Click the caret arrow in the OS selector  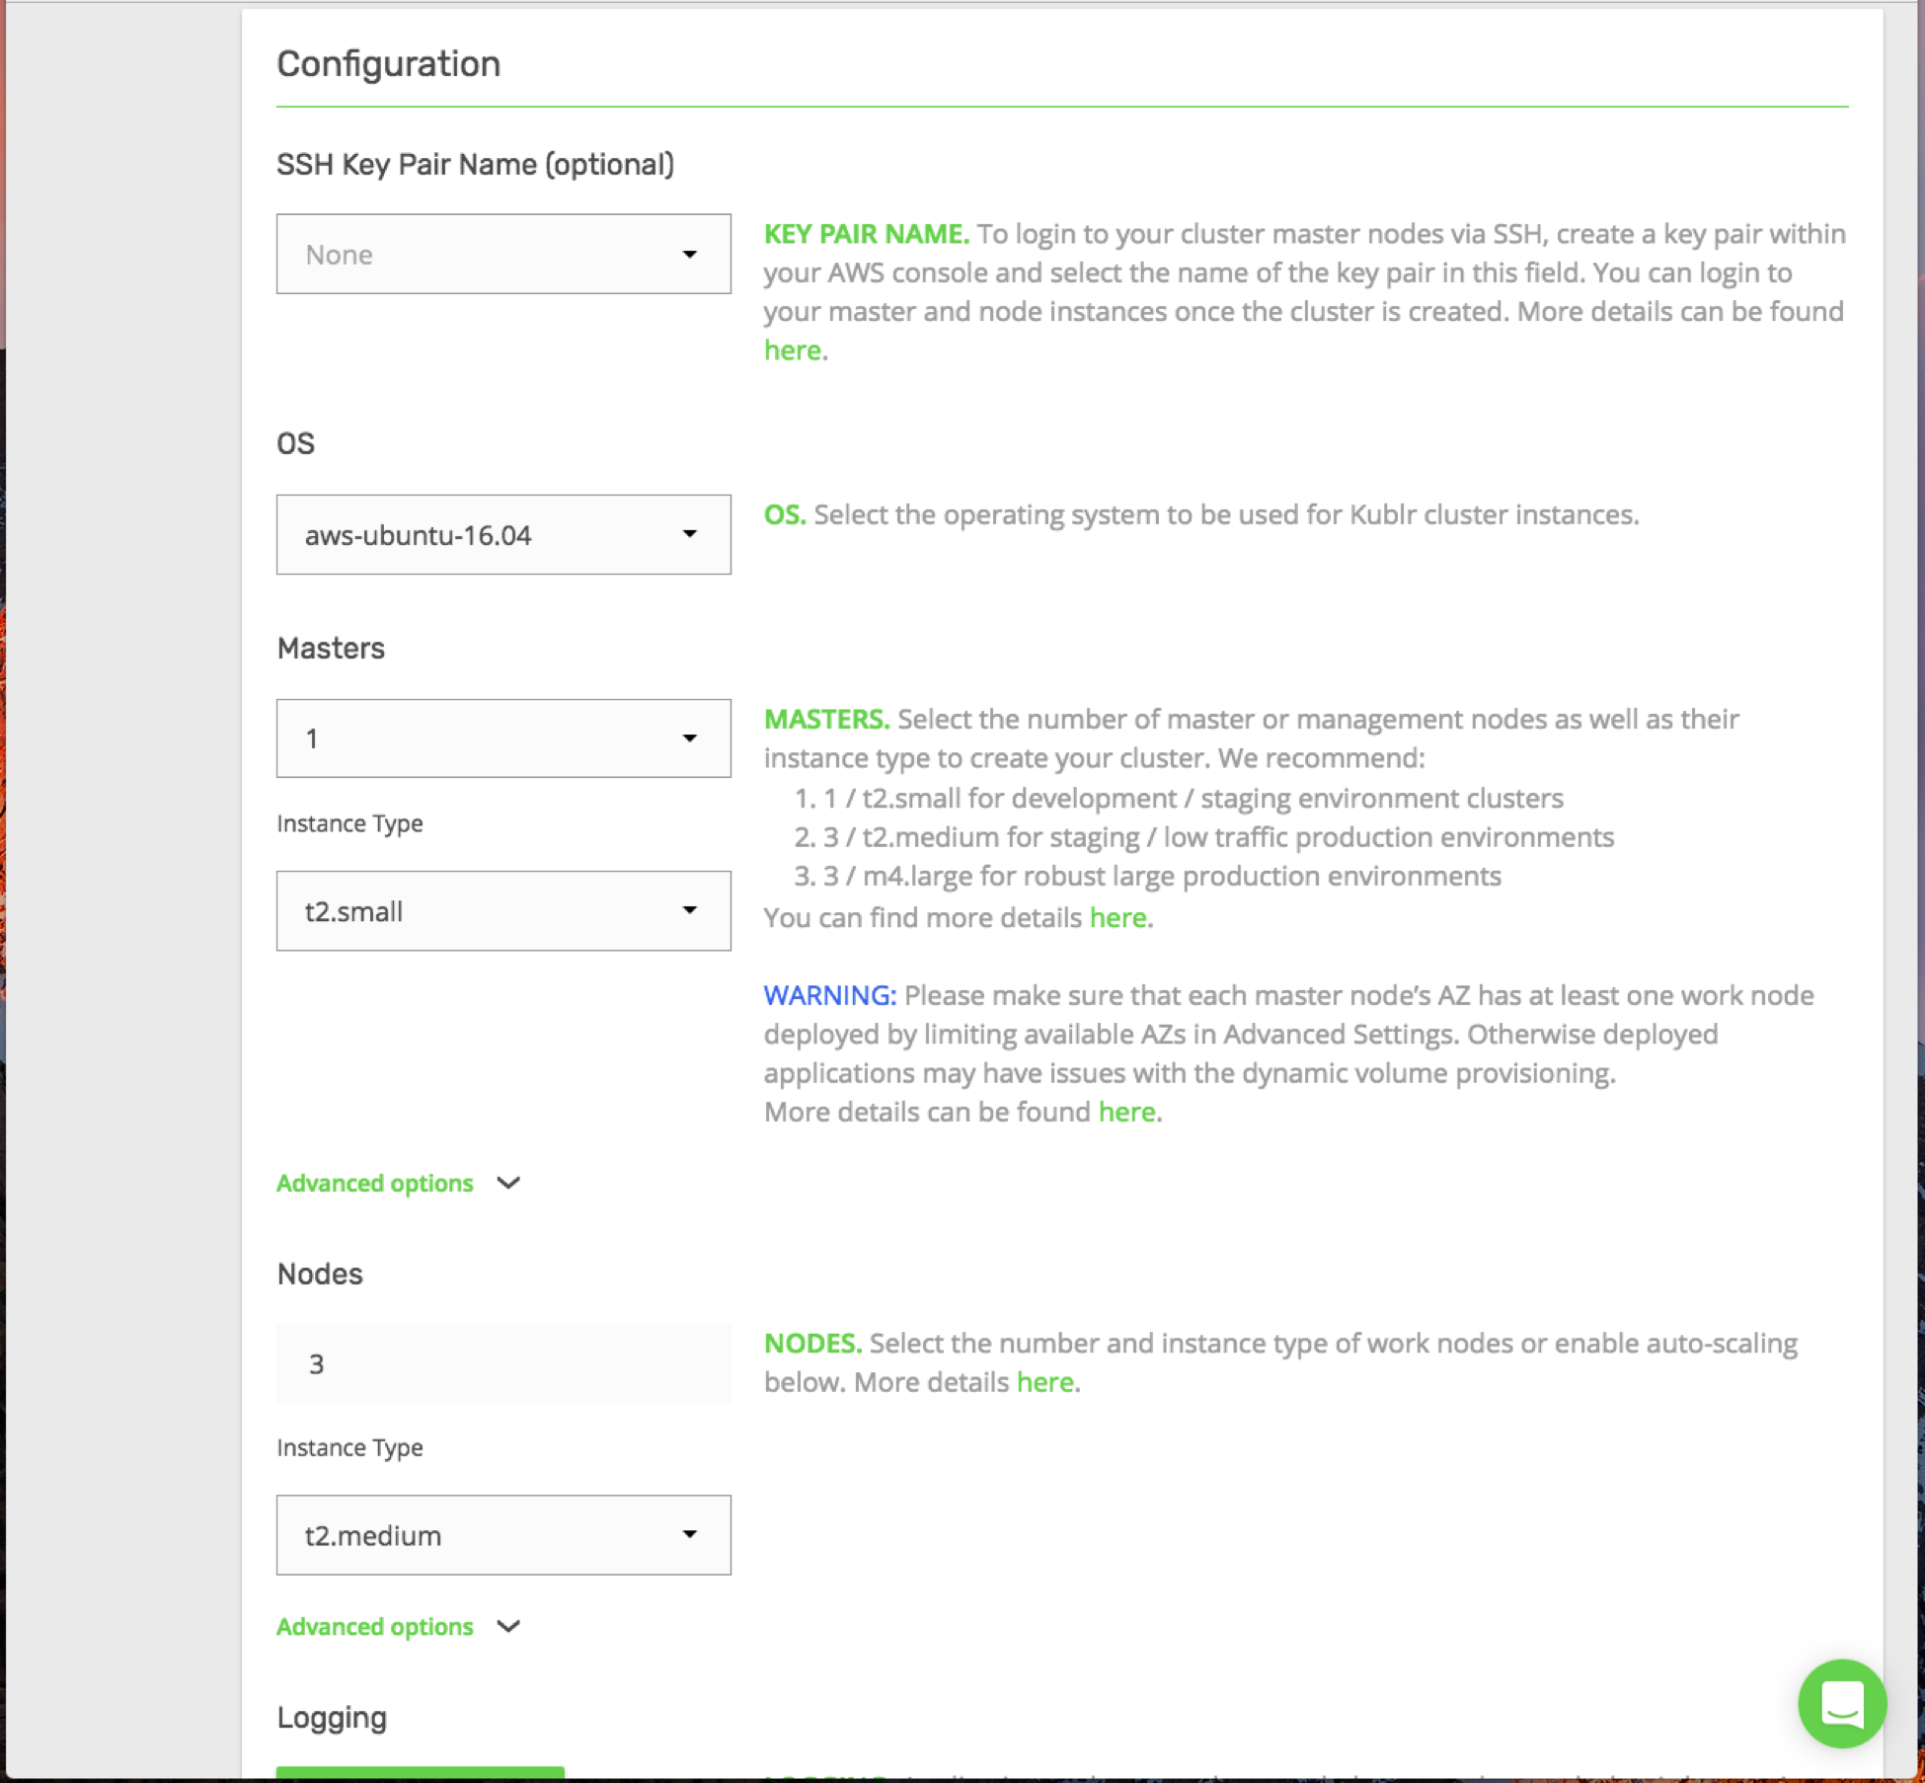[689, 534]
